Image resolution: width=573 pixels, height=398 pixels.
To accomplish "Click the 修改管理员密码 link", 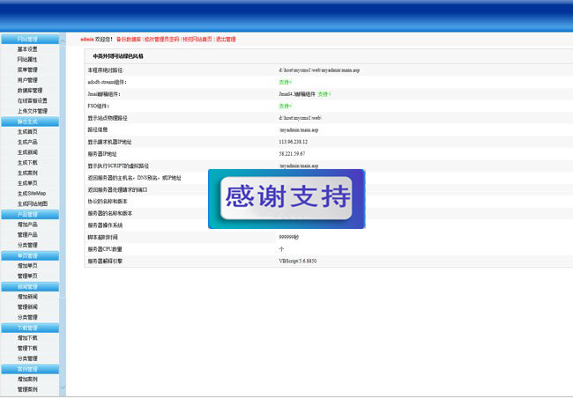I will pyautogui.click(x=162, y=39).
